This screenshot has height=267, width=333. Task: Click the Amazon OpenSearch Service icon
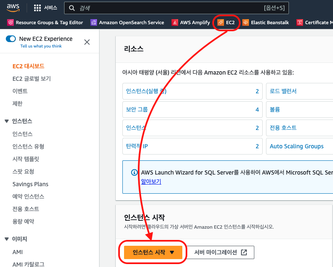(x=93, y=22)
